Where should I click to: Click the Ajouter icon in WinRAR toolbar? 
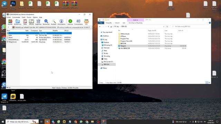click(x=10, y=22)
